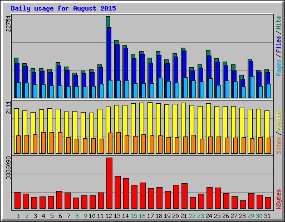Click the blue Files bar for day 21
Image resolution: width=285 pixels, height=222 pixels.
pos(184,64)
